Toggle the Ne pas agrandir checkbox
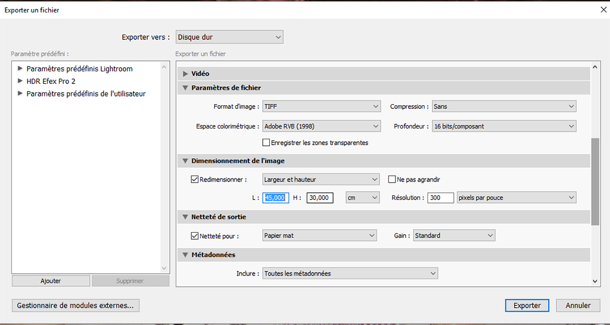Screen dimensions: 610x325 pos(392,179)
